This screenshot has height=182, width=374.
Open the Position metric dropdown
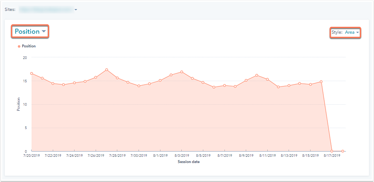(30, 32)
